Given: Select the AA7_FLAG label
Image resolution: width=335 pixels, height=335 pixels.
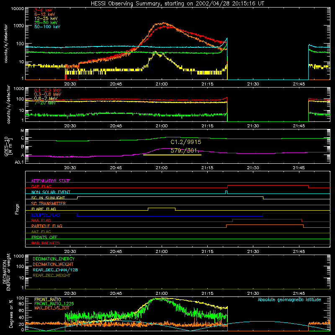Looking at the screenshot, I should pos(41,232).
